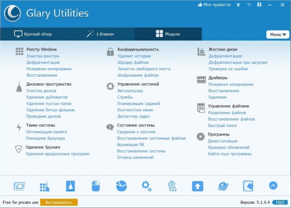Open Архивация ПК link

[130, 145]
